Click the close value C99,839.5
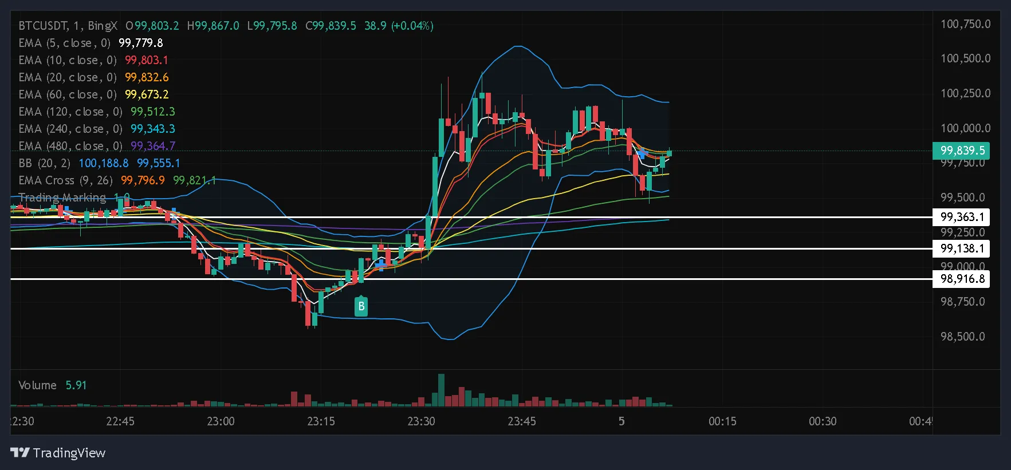This screenshot has height=470, width=1011. tap(331, 26)
